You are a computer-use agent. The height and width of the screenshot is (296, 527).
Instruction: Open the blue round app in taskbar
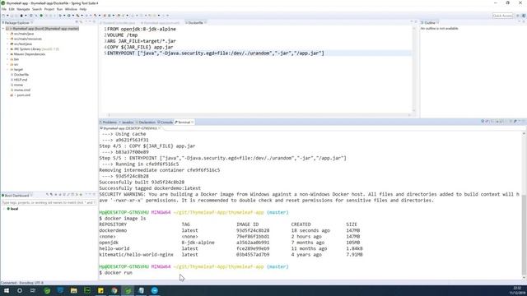(x=155, y=290)
